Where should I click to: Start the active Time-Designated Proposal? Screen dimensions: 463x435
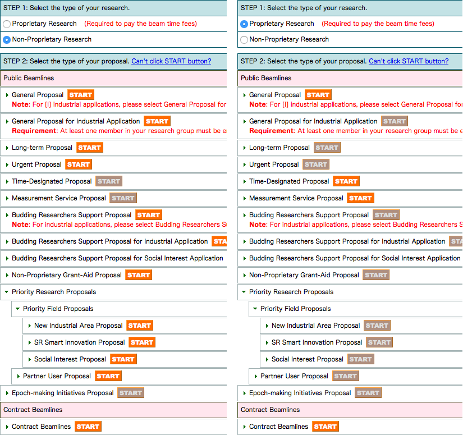tap(346, 181)
